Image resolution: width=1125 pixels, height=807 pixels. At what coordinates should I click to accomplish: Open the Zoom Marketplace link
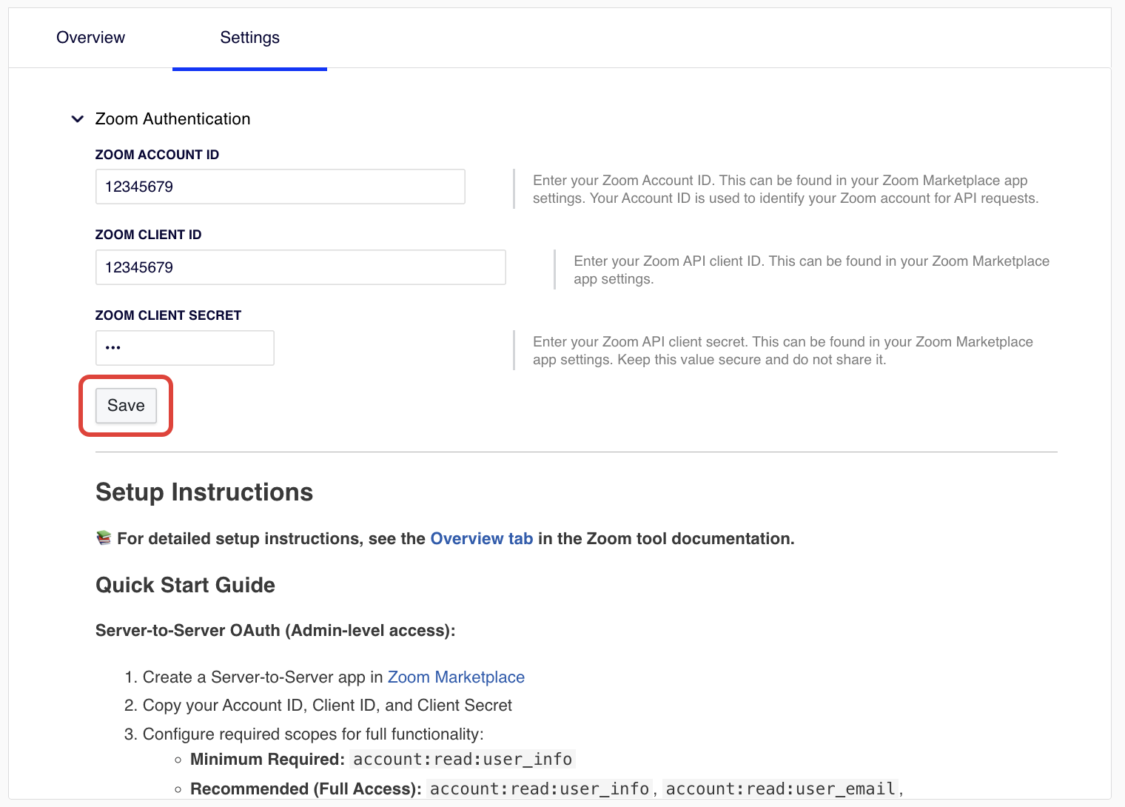point(456,677)
